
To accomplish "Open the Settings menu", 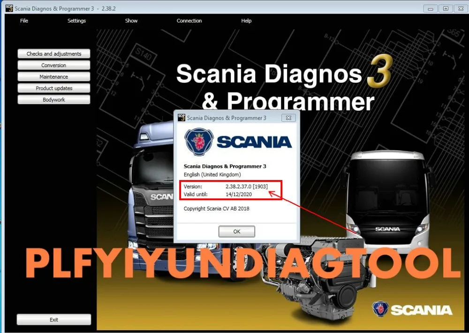I will tap(76, 21).
